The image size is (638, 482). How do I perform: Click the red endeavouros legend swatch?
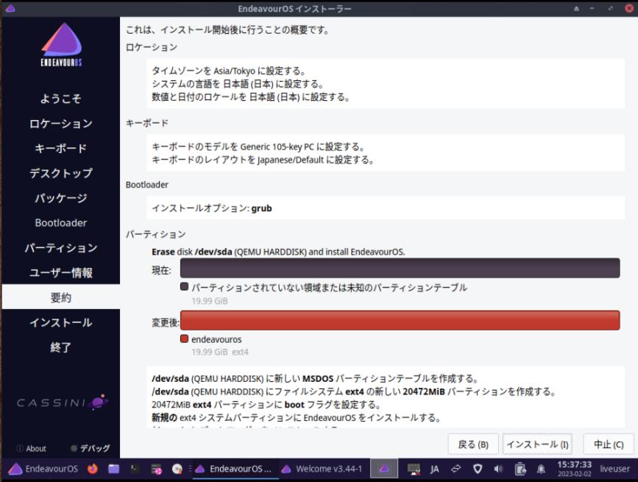pyautogui.click(x=184, y=339)
